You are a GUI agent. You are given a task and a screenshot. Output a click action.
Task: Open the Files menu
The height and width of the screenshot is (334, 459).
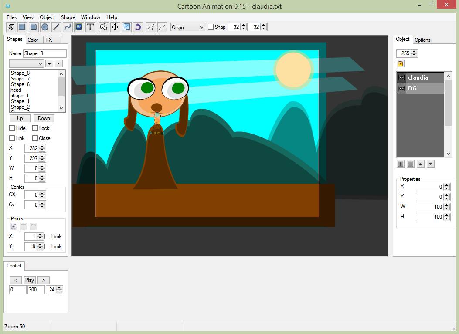click(12, 17)
